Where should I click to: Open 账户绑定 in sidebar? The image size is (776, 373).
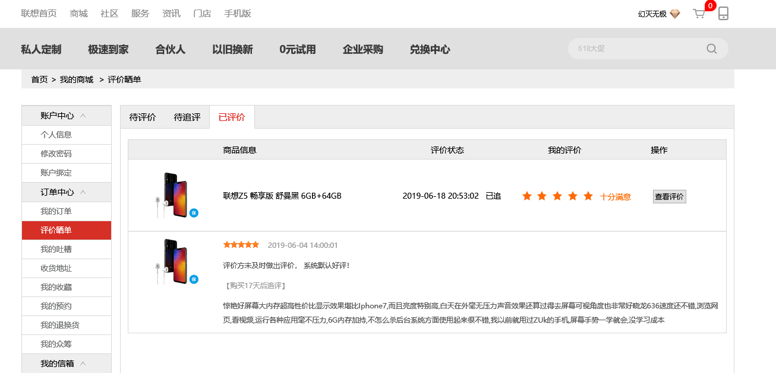tap(67, 173)
